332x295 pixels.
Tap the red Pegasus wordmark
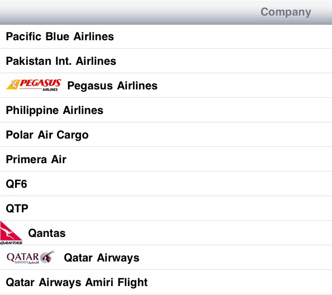click(x=40, y=83)
